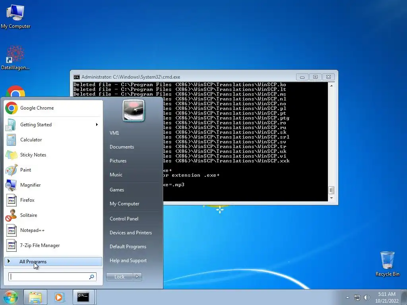
Task: Open File Explorer from the taskbar
Action: pos(35,297)
